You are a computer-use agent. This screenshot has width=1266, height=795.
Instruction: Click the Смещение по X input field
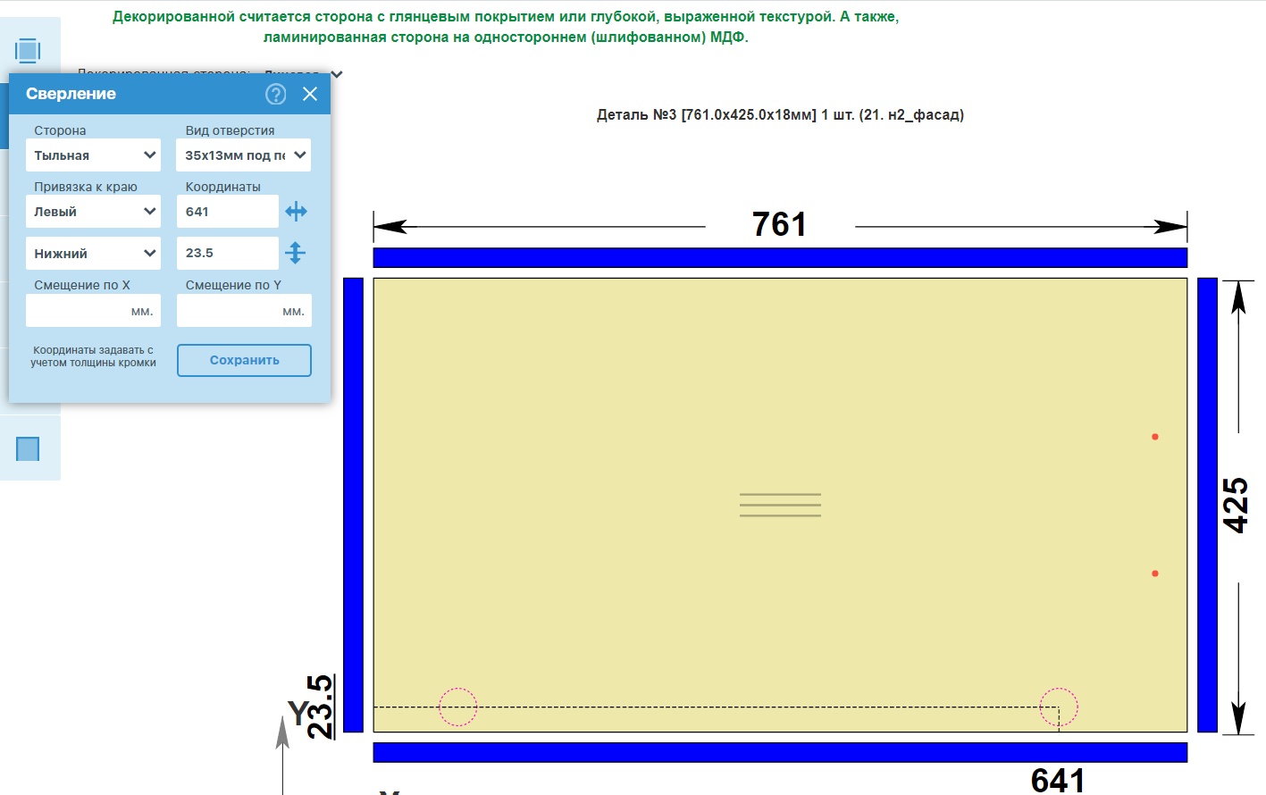[93, 311]
